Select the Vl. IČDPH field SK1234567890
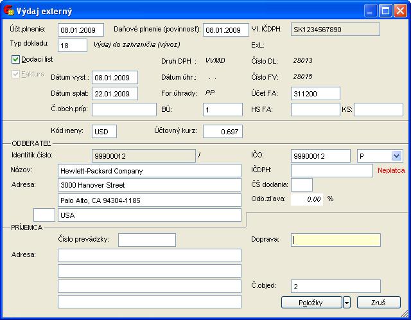 point(335,30)
